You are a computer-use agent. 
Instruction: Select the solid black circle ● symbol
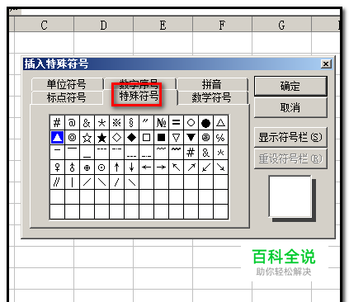pyautogui.click(x=205, y=123)
